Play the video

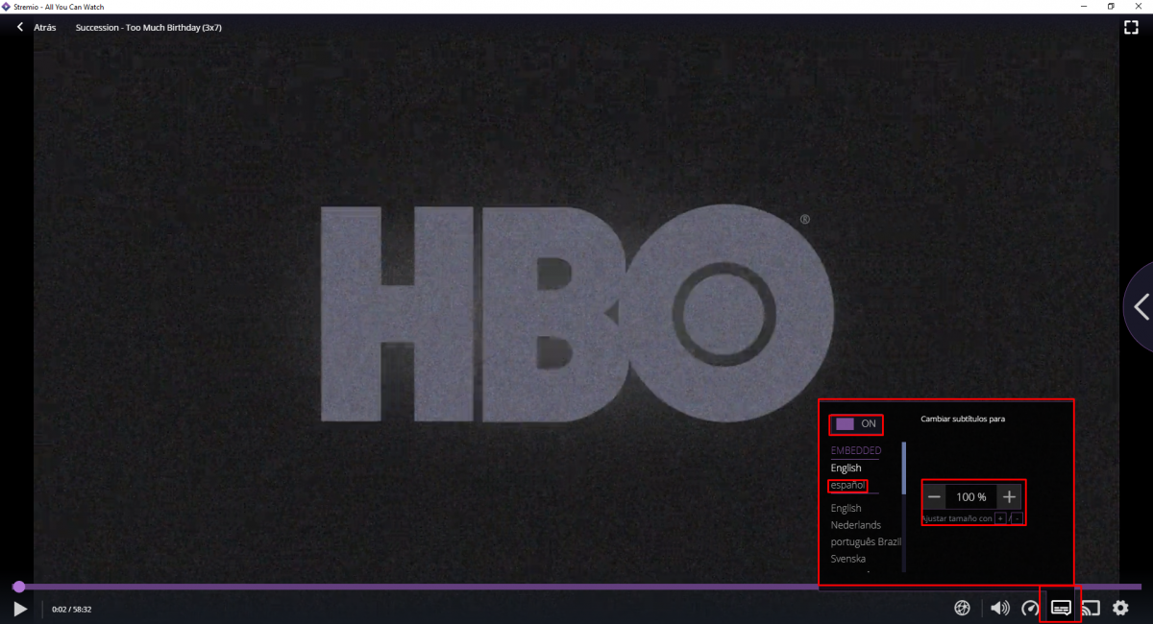click(x=20, y=608)
